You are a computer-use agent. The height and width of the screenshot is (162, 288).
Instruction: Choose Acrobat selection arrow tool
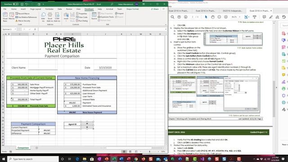click(x=206, y=17)
